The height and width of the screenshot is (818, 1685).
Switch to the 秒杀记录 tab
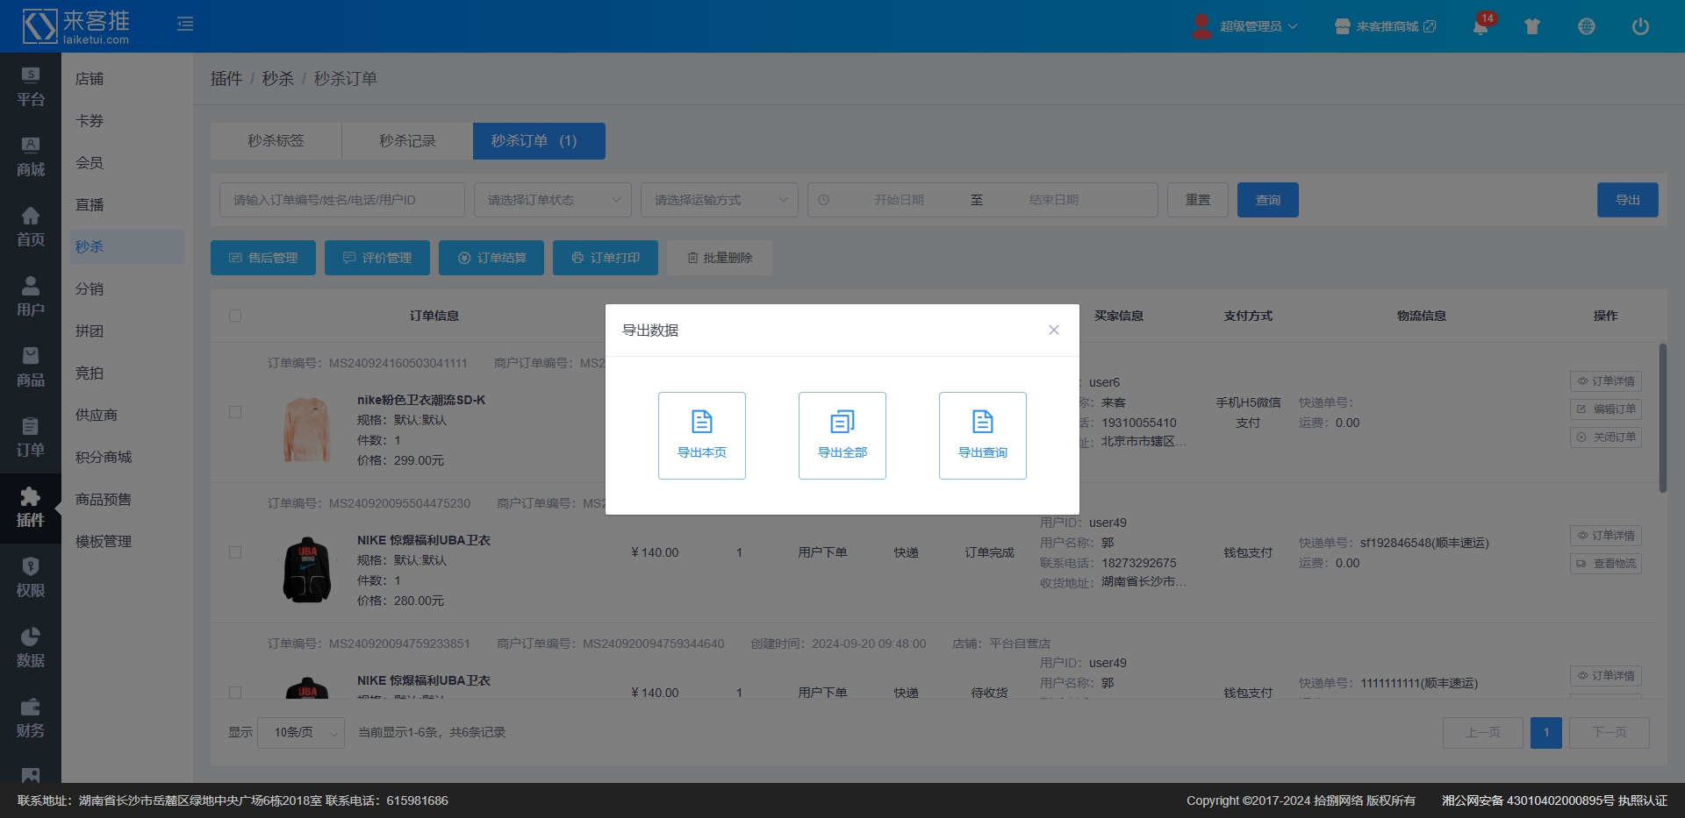click(407, 141)
